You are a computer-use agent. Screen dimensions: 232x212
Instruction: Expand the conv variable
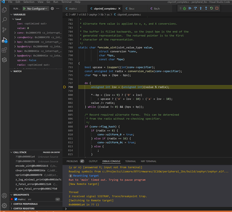pyautogui.click(x=15, y=33)
